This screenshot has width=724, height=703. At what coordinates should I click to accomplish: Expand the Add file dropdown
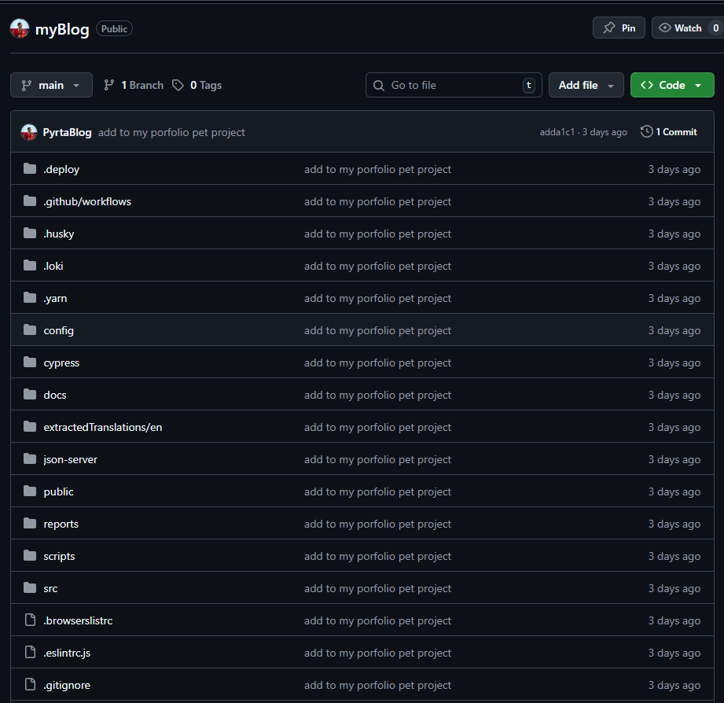coord(586,85)
